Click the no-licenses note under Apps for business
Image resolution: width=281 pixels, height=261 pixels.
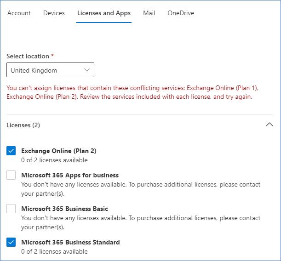(x=141, y=189)
